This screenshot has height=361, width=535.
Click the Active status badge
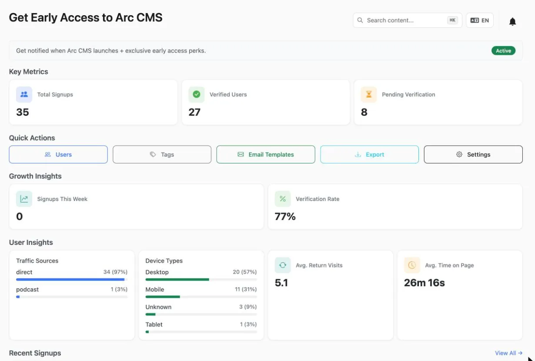503,51
